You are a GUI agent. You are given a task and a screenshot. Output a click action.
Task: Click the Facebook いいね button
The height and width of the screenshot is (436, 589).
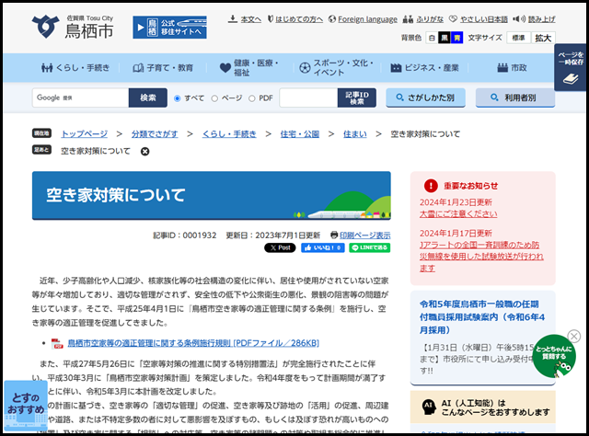pos(322,248)
